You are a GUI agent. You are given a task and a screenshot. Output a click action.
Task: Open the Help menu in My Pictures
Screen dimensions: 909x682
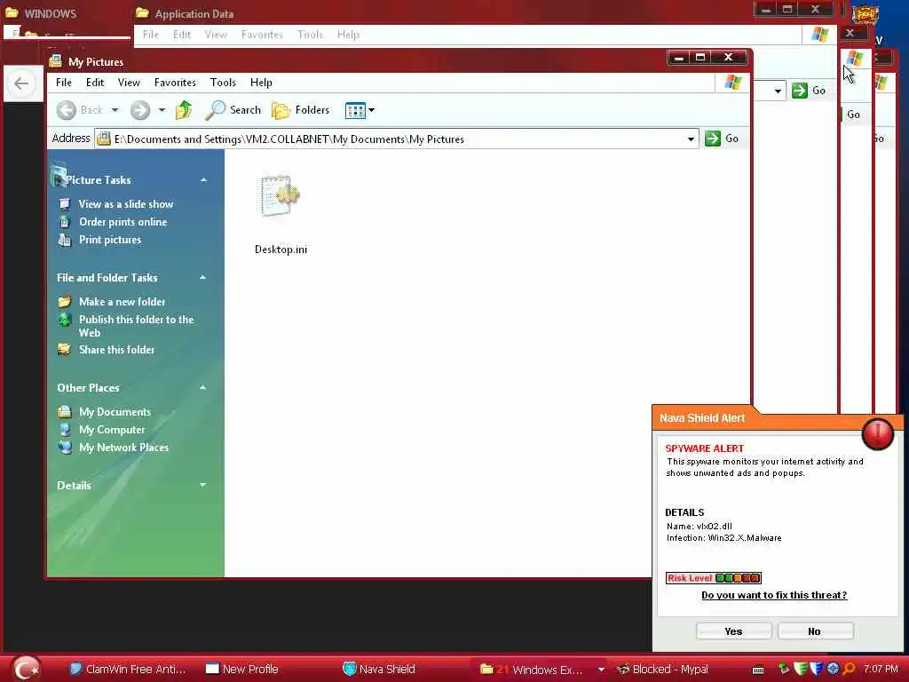(261, 83)
